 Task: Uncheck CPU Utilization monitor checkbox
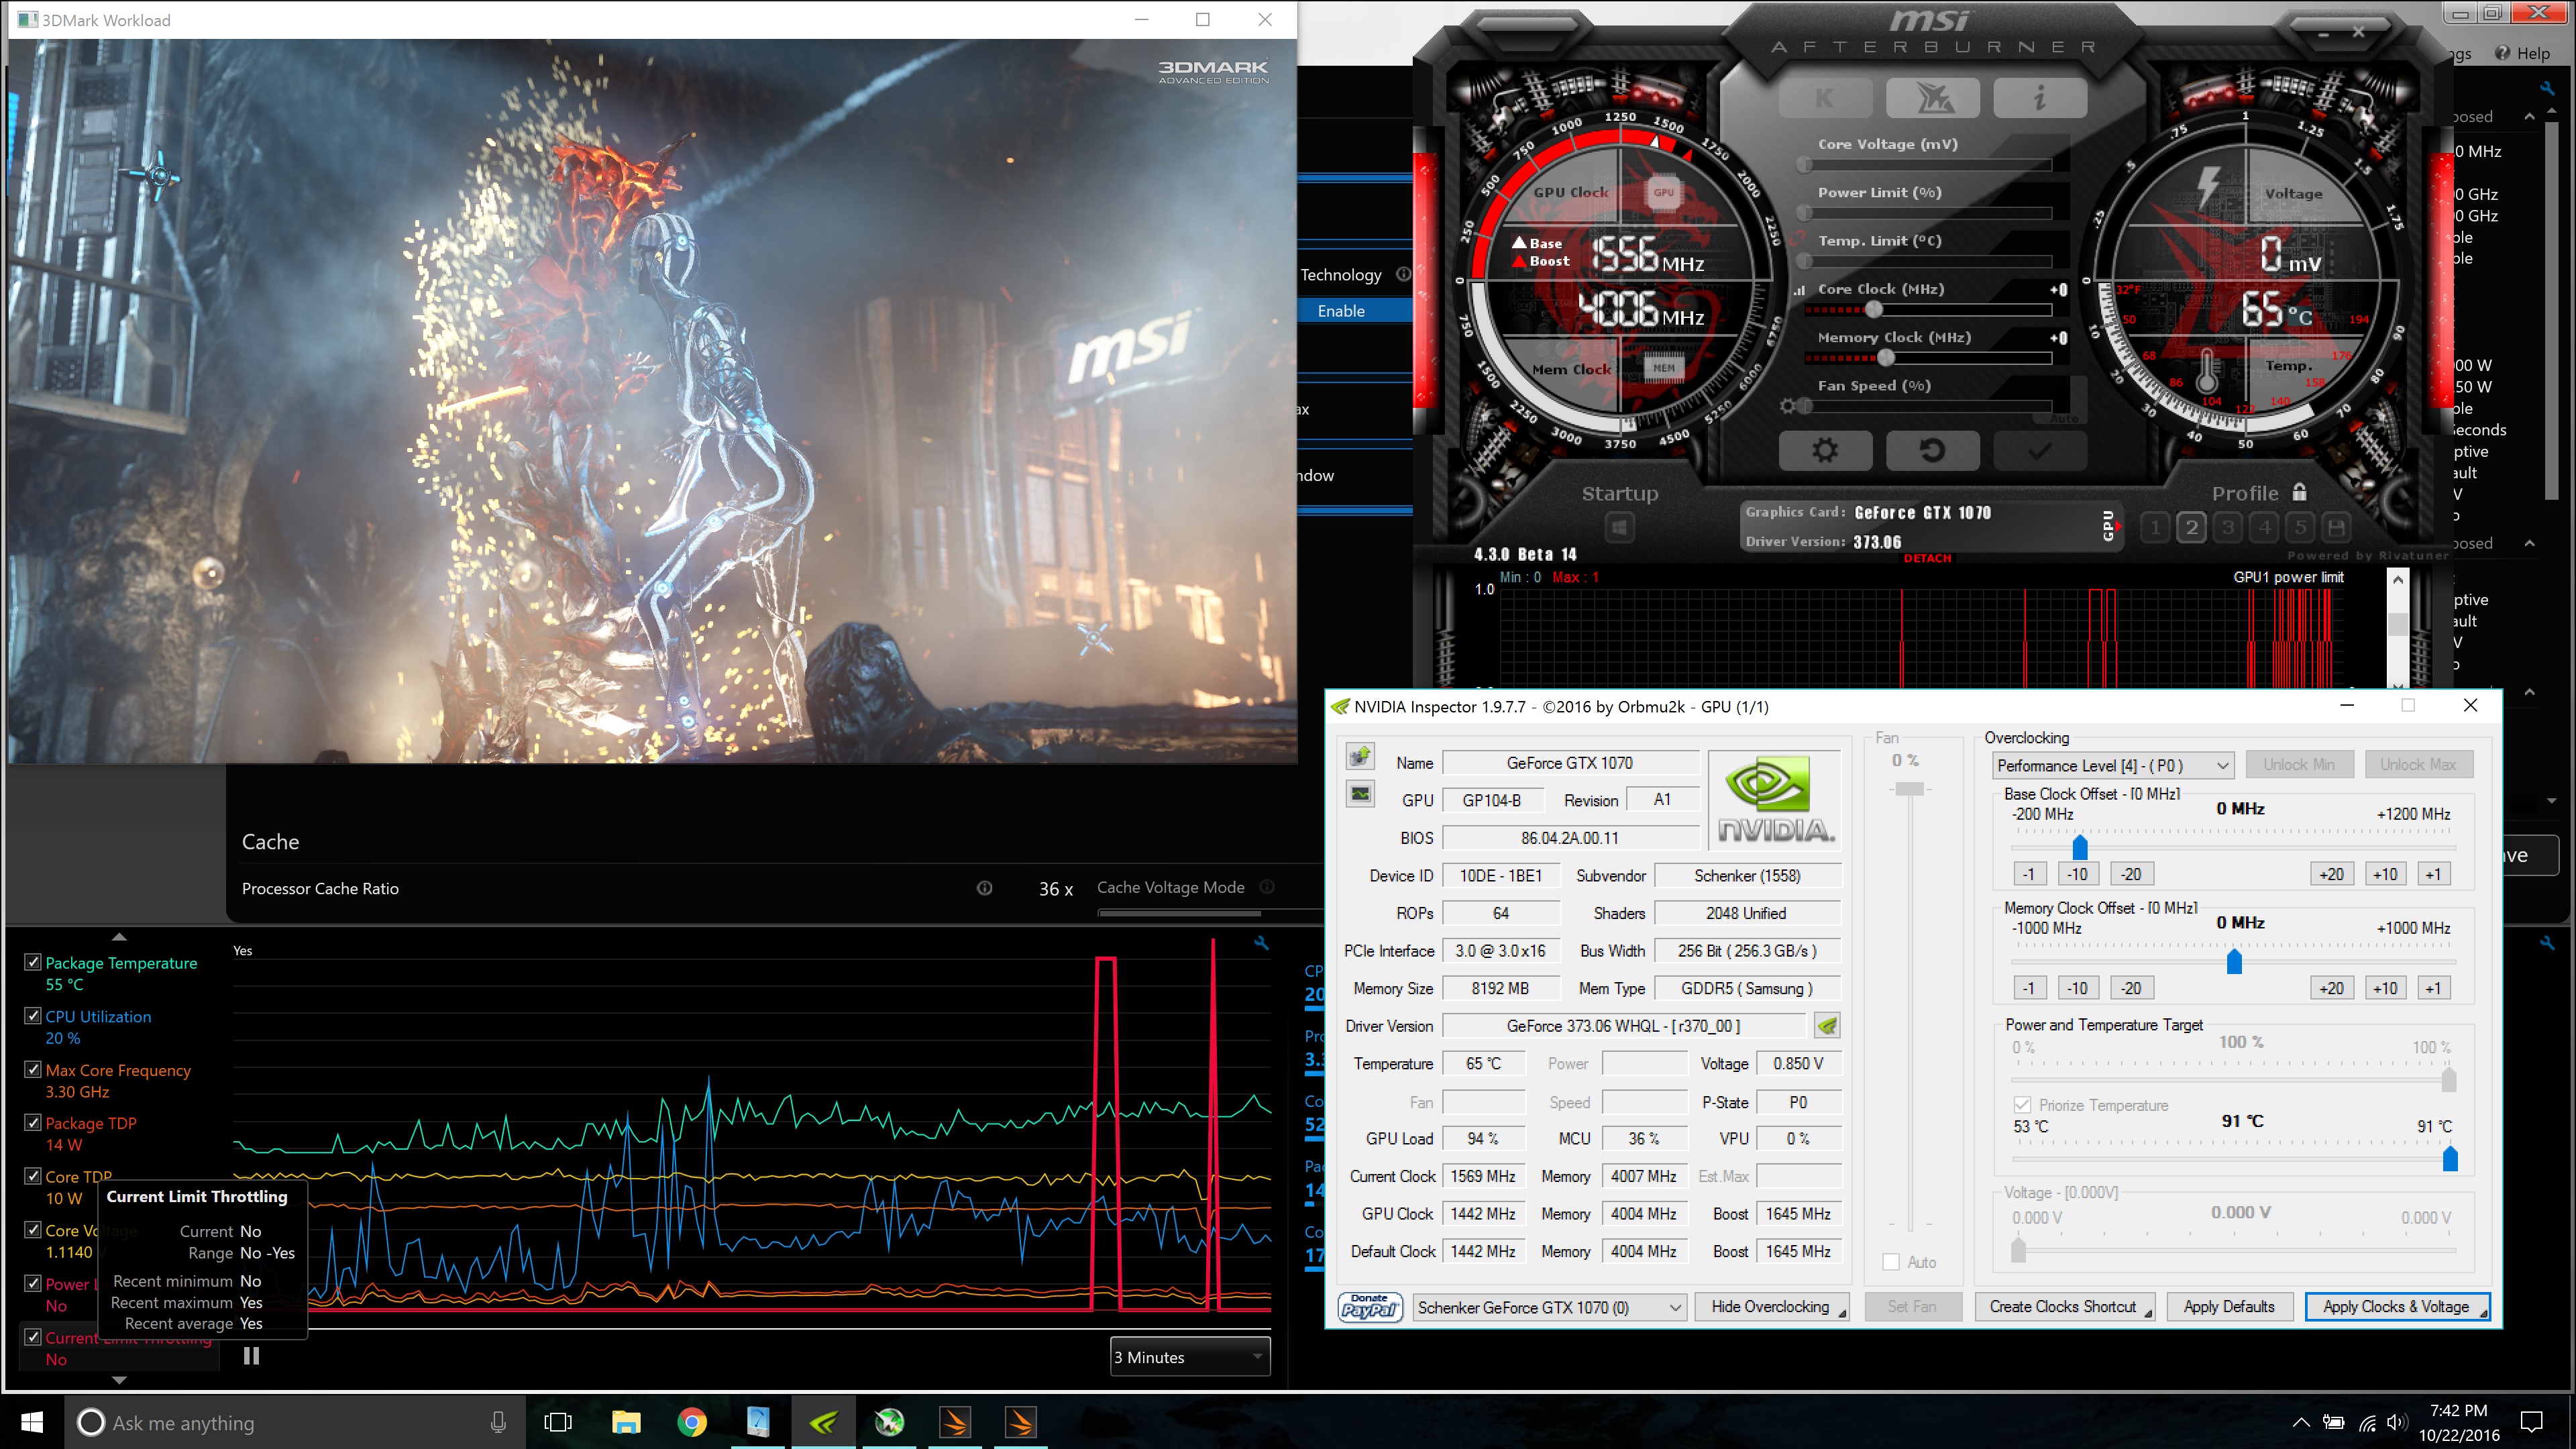pos(33,1016)
